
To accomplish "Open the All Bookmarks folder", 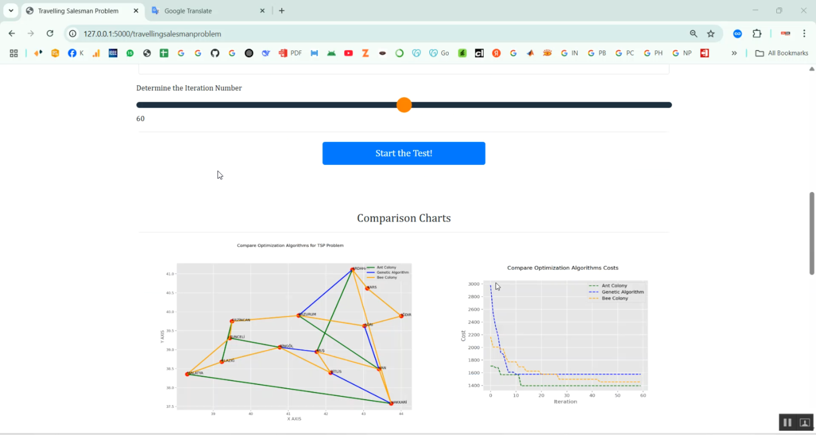I will [782, 53].
